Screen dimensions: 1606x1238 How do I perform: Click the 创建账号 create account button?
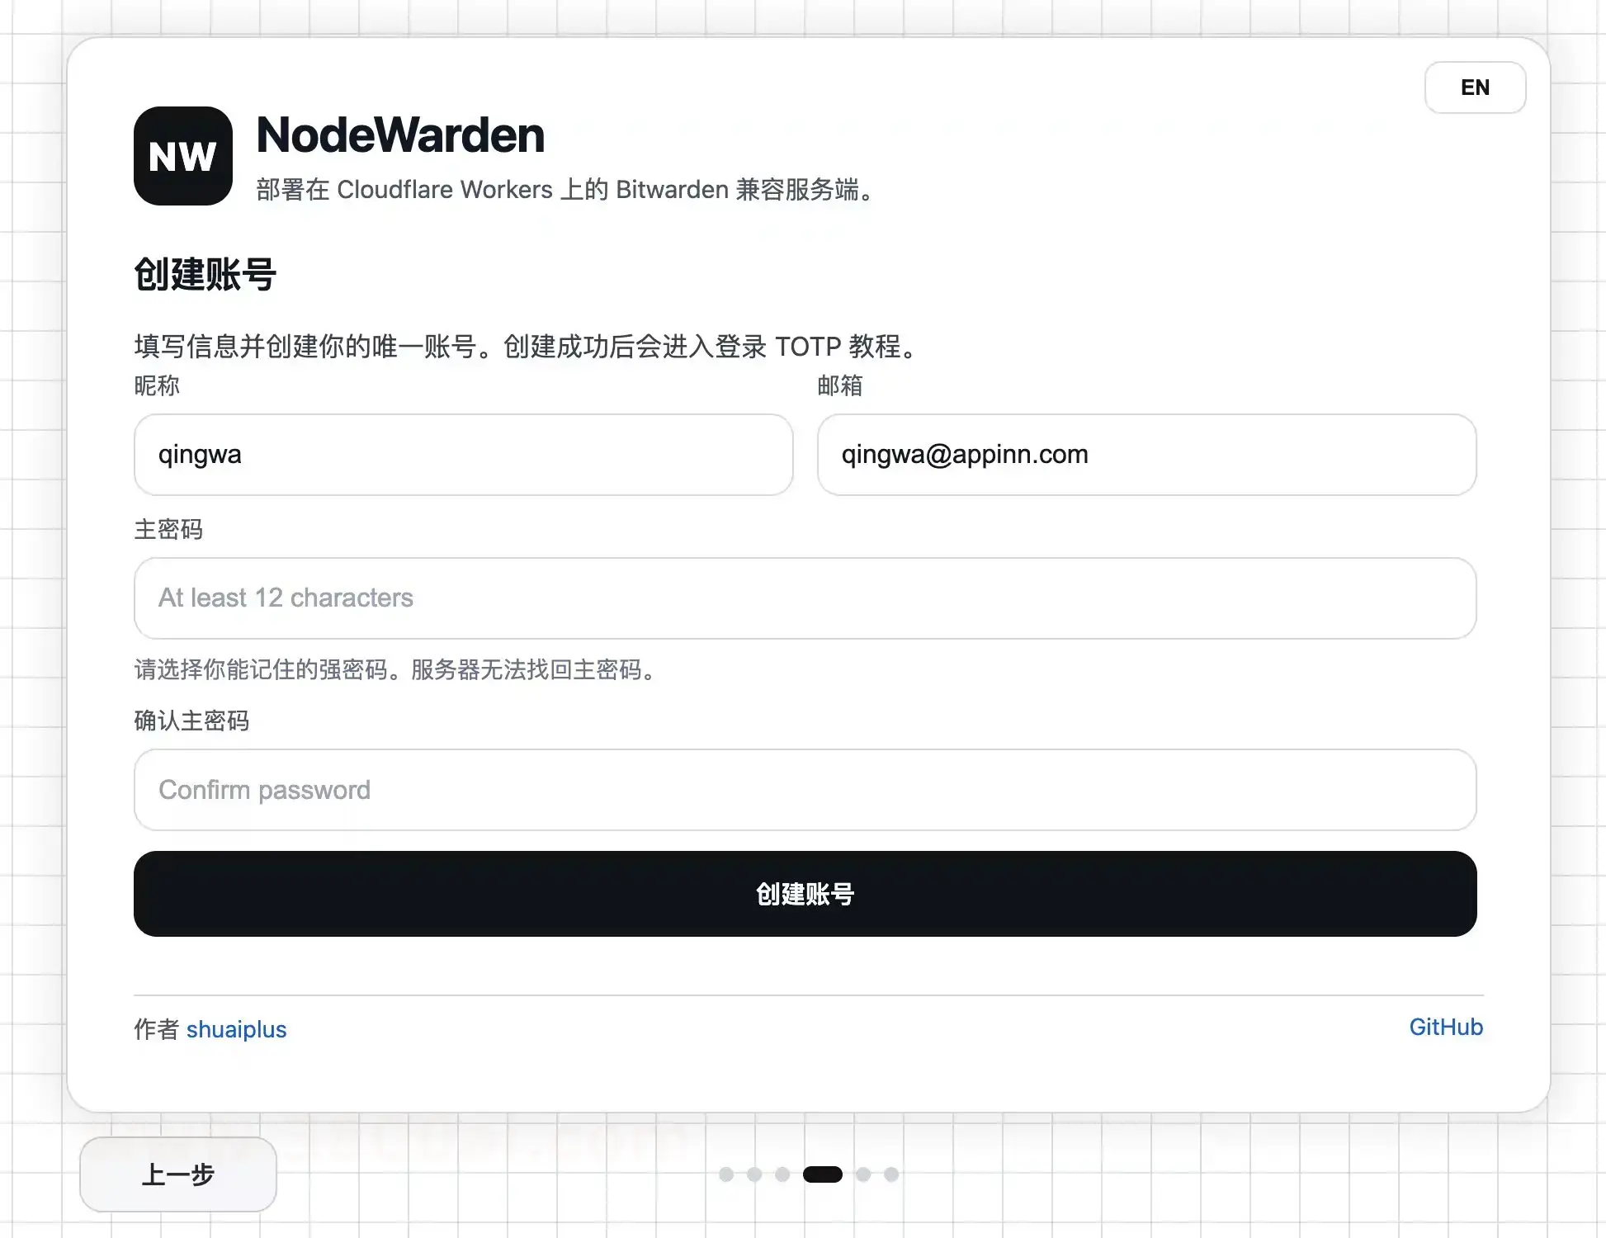805,894
